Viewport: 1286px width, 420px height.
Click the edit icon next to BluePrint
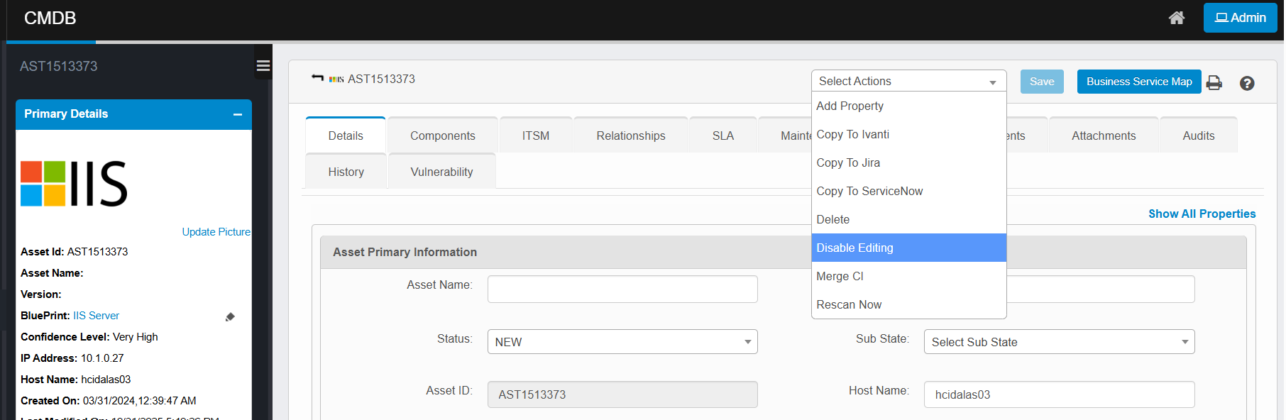point(230,316)
